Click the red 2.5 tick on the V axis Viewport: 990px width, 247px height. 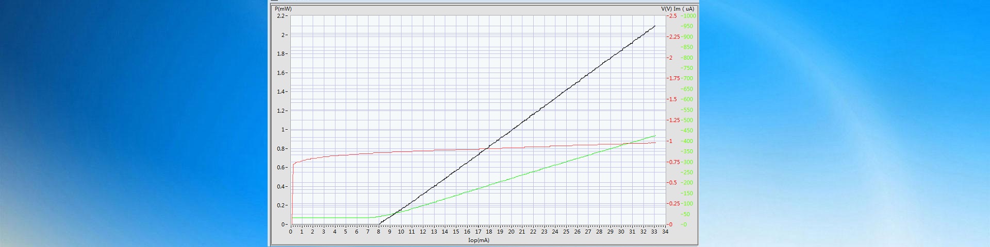point(673,16)
